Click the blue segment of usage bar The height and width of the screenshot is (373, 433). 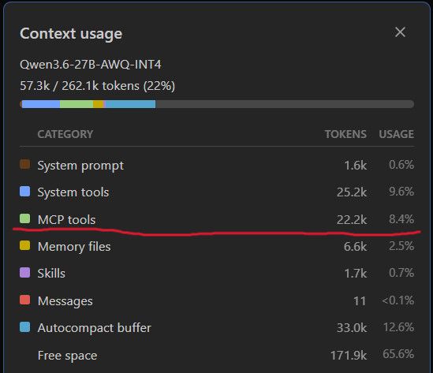point(41,104)
